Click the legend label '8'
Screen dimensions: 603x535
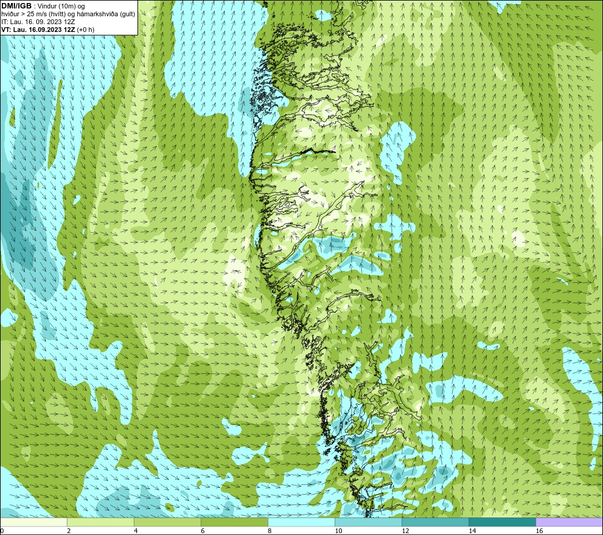269,531
